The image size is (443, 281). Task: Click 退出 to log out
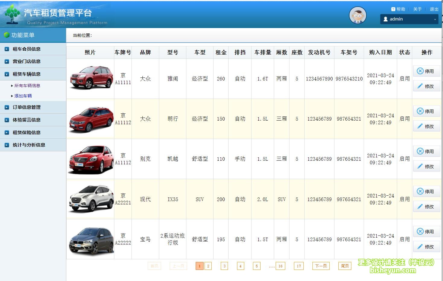(x=434, y=9)
